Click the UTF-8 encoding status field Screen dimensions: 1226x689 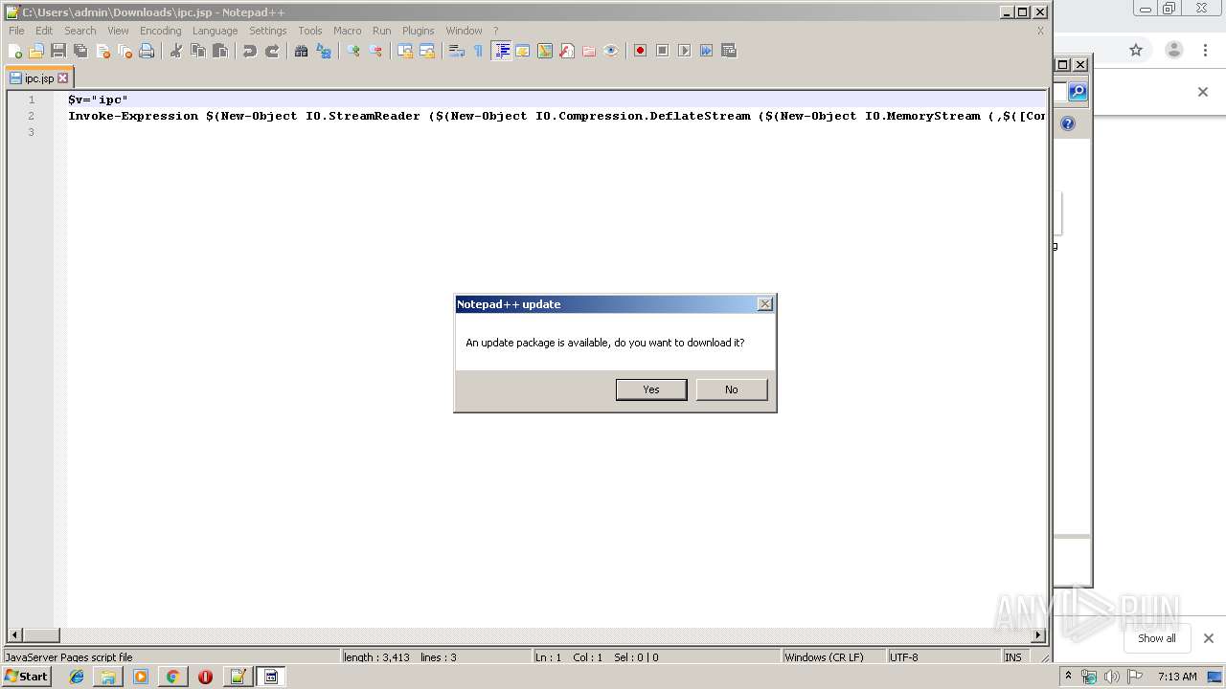click(x=942, y=657)
